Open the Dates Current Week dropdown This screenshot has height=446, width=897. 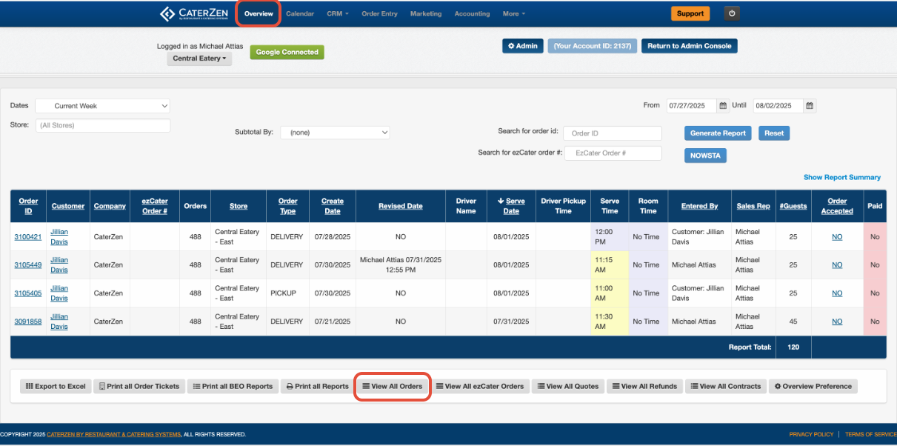(102, 106)
